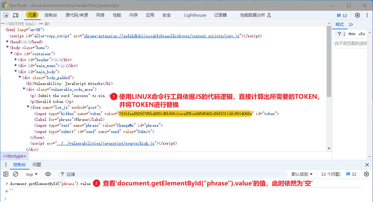
Task: Toggle device toolbar emulation icon
Action: [16, 15]
